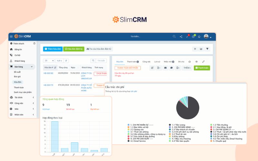Viewport: 258px width, 161px height.
Task: Switch to the Thanh toán detail tab
Action: (x=133, y=62)
